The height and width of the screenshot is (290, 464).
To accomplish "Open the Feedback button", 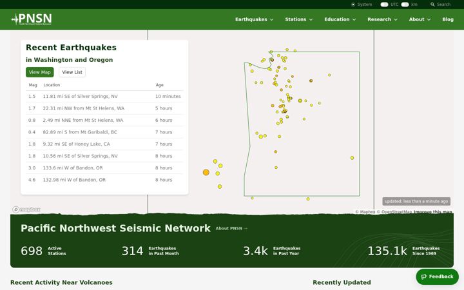I will click(x=437, y=276).
